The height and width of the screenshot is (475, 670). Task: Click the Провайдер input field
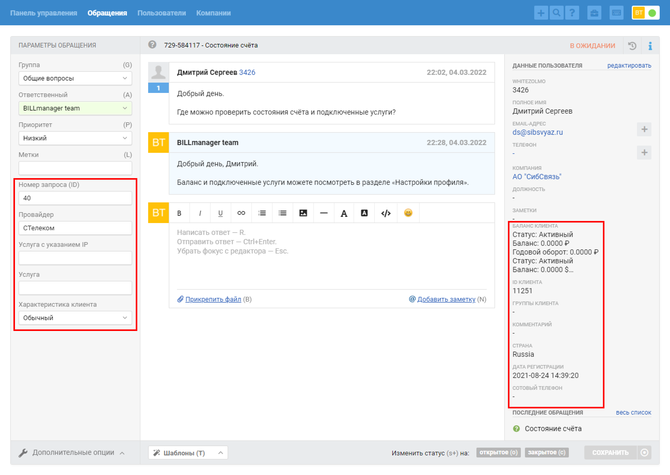(x=75, y=228)
